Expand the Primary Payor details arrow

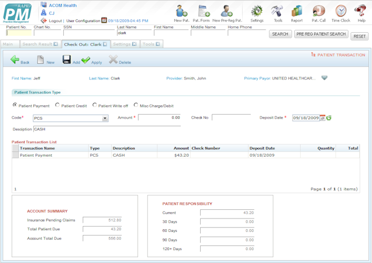[x=324, y=78]
